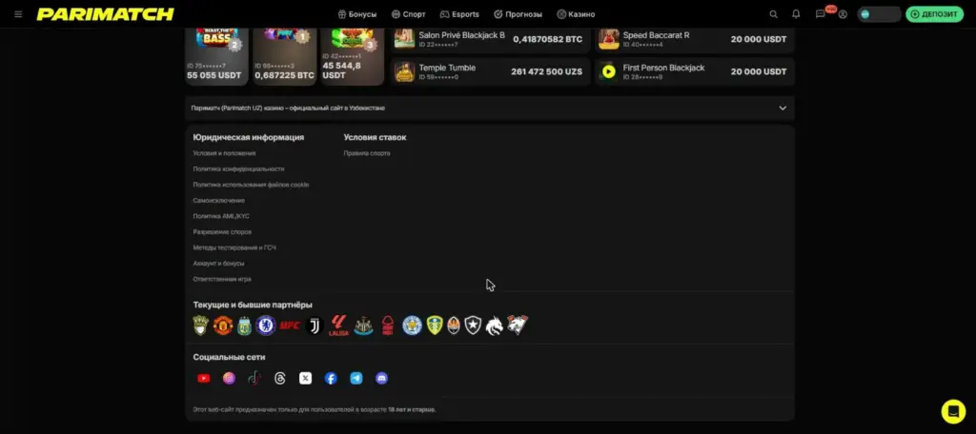This screenshot has height=434, width=976.
Task: Open Аккаунт и бонусы link
Action: point(218,263)
